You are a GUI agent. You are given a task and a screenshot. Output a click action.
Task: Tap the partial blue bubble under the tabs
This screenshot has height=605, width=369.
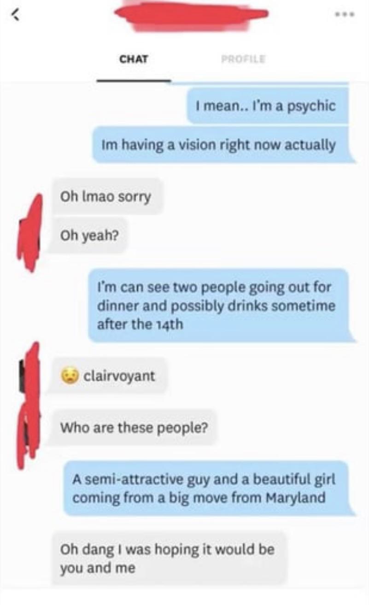point(260,83)
